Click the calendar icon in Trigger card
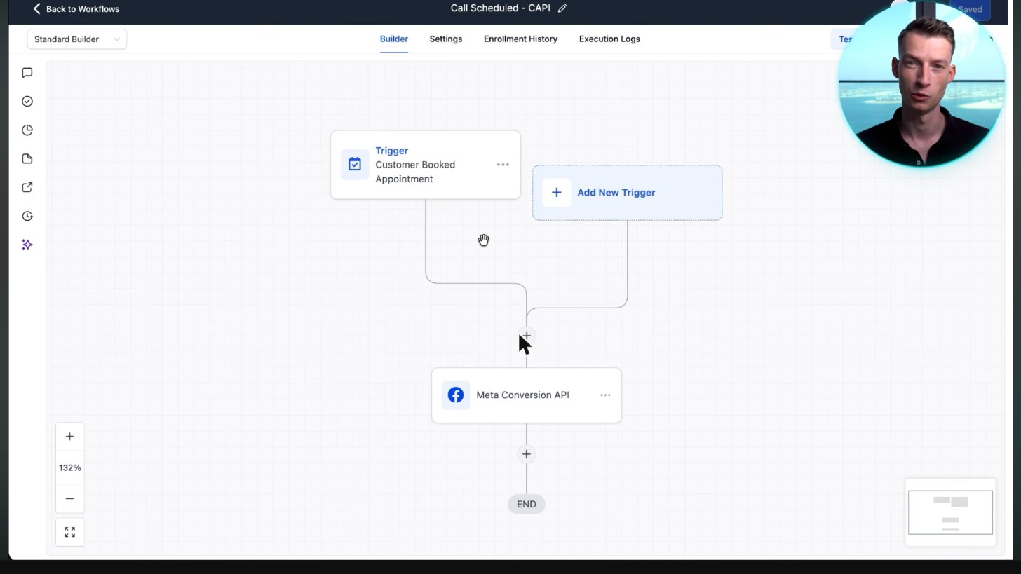This screenshot has width=1021, height=574. point(355,165)
